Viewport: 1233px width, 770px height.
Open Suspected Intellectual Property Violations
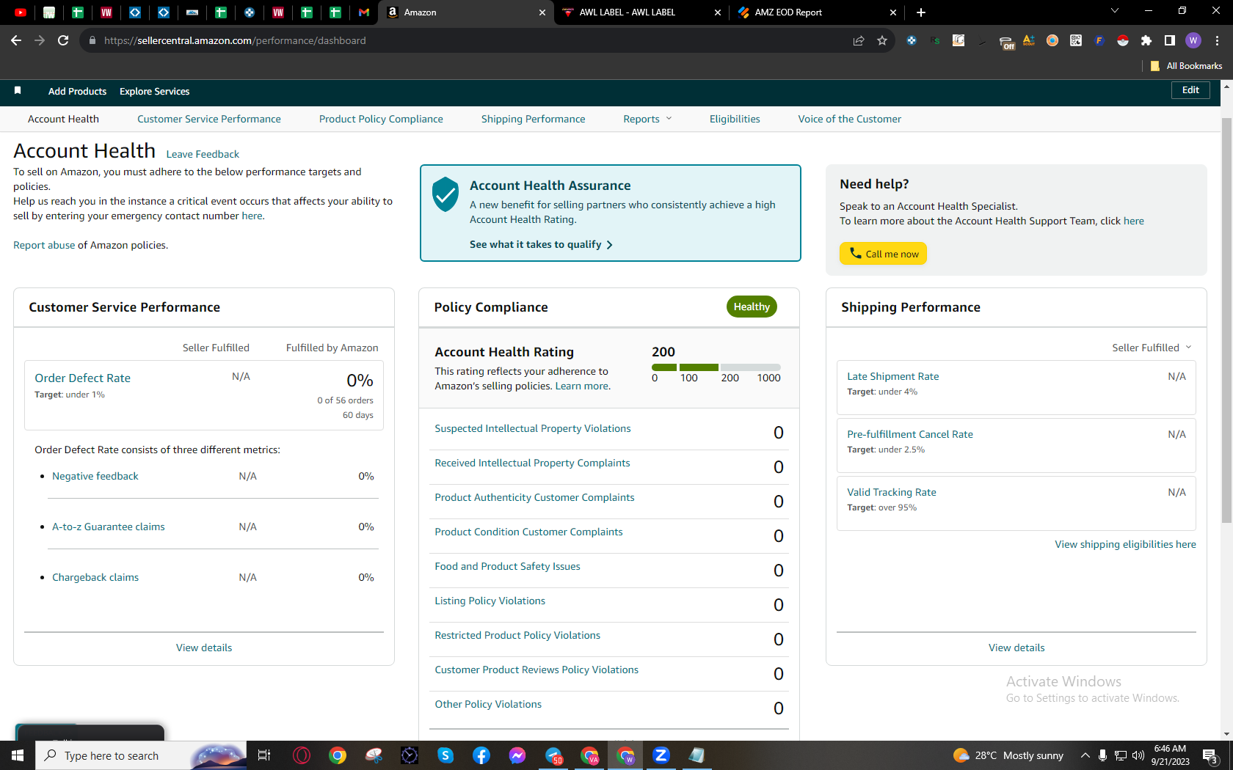click(x=533, y=428)
